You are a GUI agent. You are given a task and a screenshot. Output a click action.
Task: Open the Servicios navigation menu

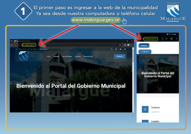click(78, 56)
